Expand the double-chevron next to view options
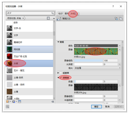 [54, 18]
